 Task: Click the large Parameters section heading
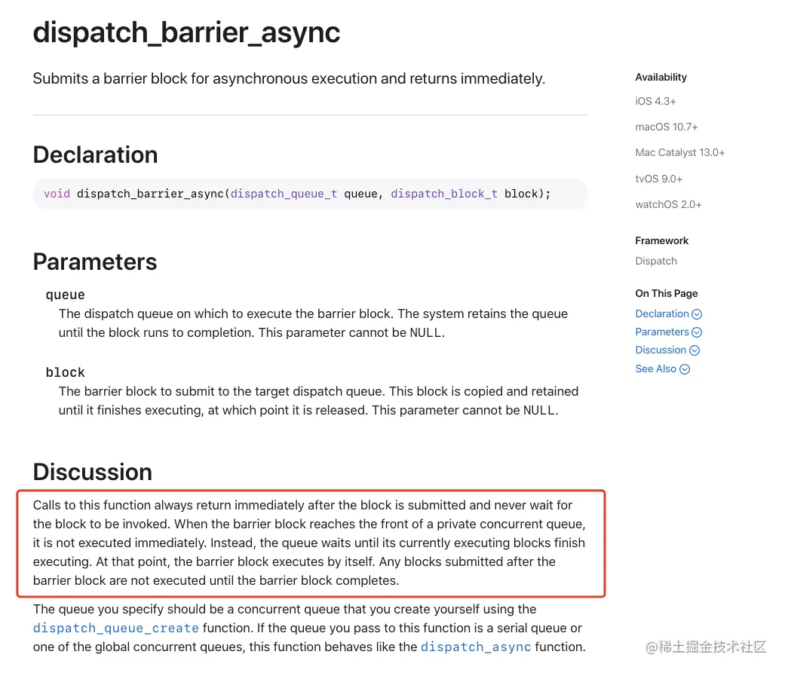point(95,262)
